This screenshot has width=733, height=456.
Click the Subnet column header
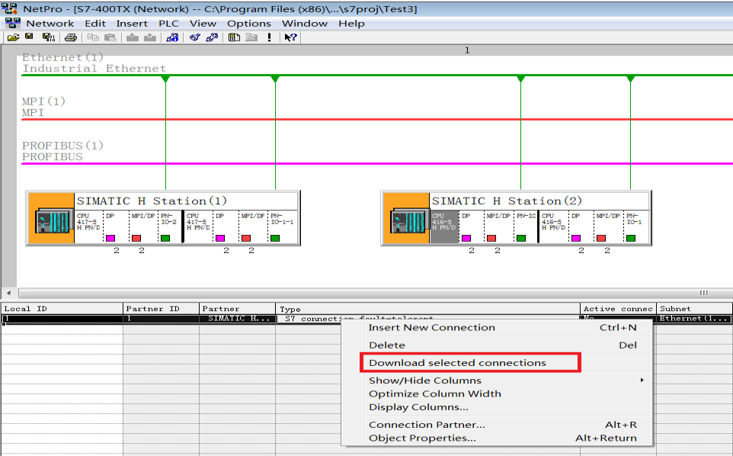[x=695, y=309]
